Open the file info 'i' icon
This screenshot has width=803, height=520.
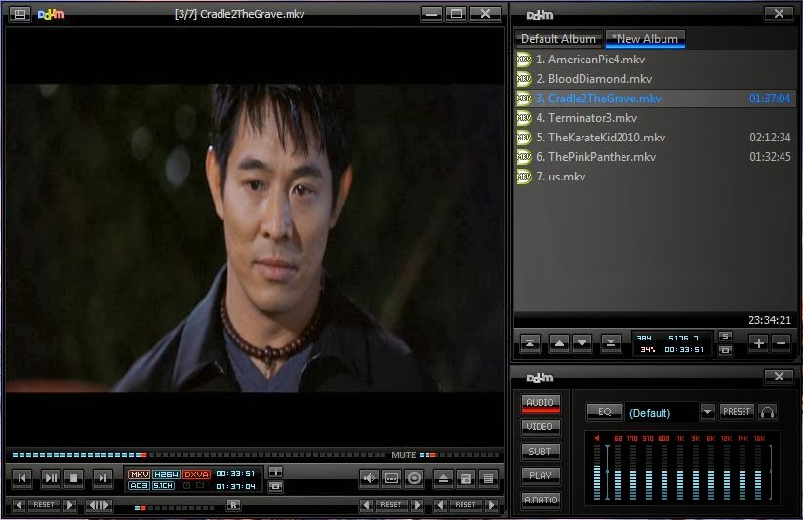(x=275, y=472)
